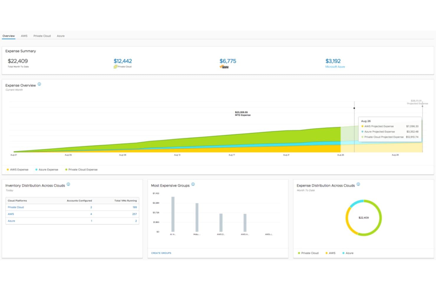436x291 pixels.
Task: Toggle Private Cloud in the donut chart legend
Action: point(308,253)
